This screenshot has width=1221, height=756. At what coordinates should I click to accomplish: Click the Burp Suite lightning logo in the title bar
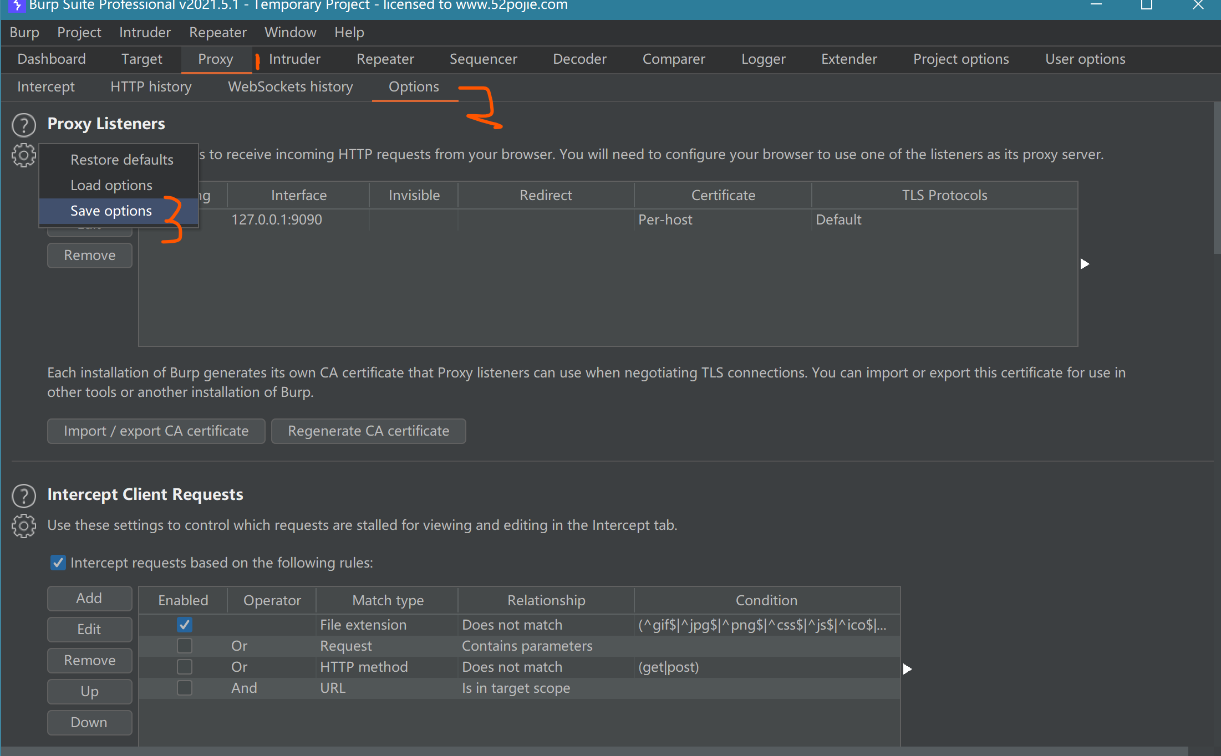(x=18, y=6)
